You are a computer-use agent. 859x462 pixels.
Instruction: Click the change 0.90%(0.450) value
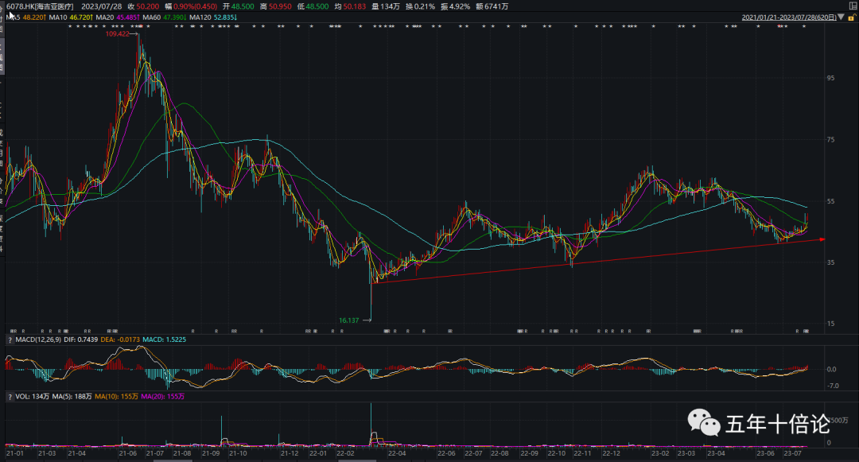point(195,6)
